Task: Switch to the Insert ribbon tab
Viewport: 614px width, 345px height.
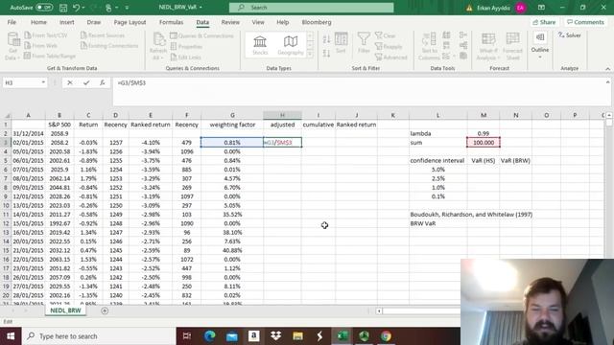Action: (x=66, y=22)
